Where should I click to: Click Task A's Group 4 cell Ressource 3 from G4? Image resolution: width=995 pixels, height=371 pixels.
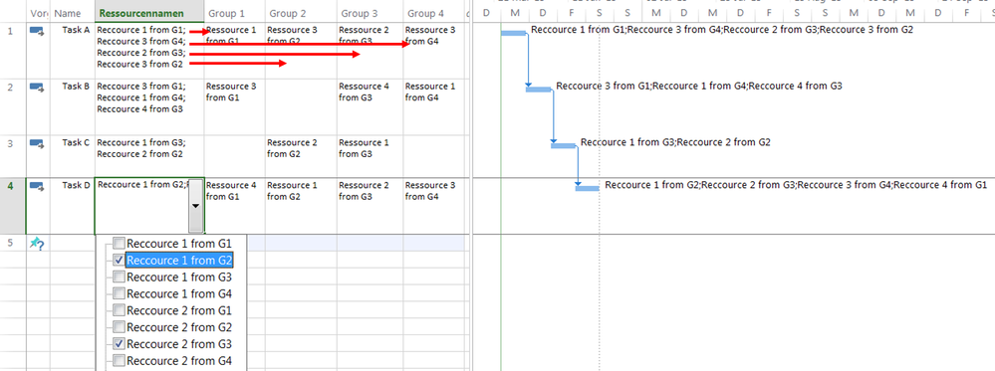coord(434,50)
